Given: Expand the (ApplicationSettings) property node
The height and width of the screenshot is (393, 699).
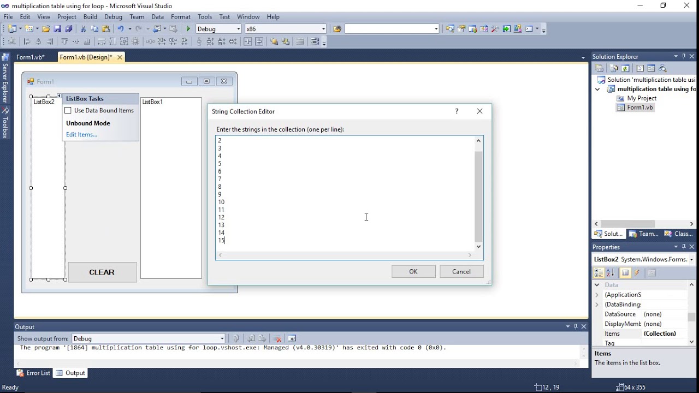Looking at the screenshot, I should tap(597, 295).
